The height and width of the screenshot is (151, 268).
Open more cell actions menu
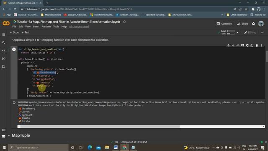coord(261,45)
